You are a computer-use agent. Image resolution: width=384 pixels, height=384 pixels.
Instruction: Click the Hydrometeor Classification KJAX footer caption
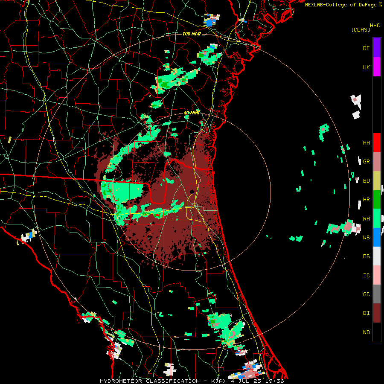192,381
